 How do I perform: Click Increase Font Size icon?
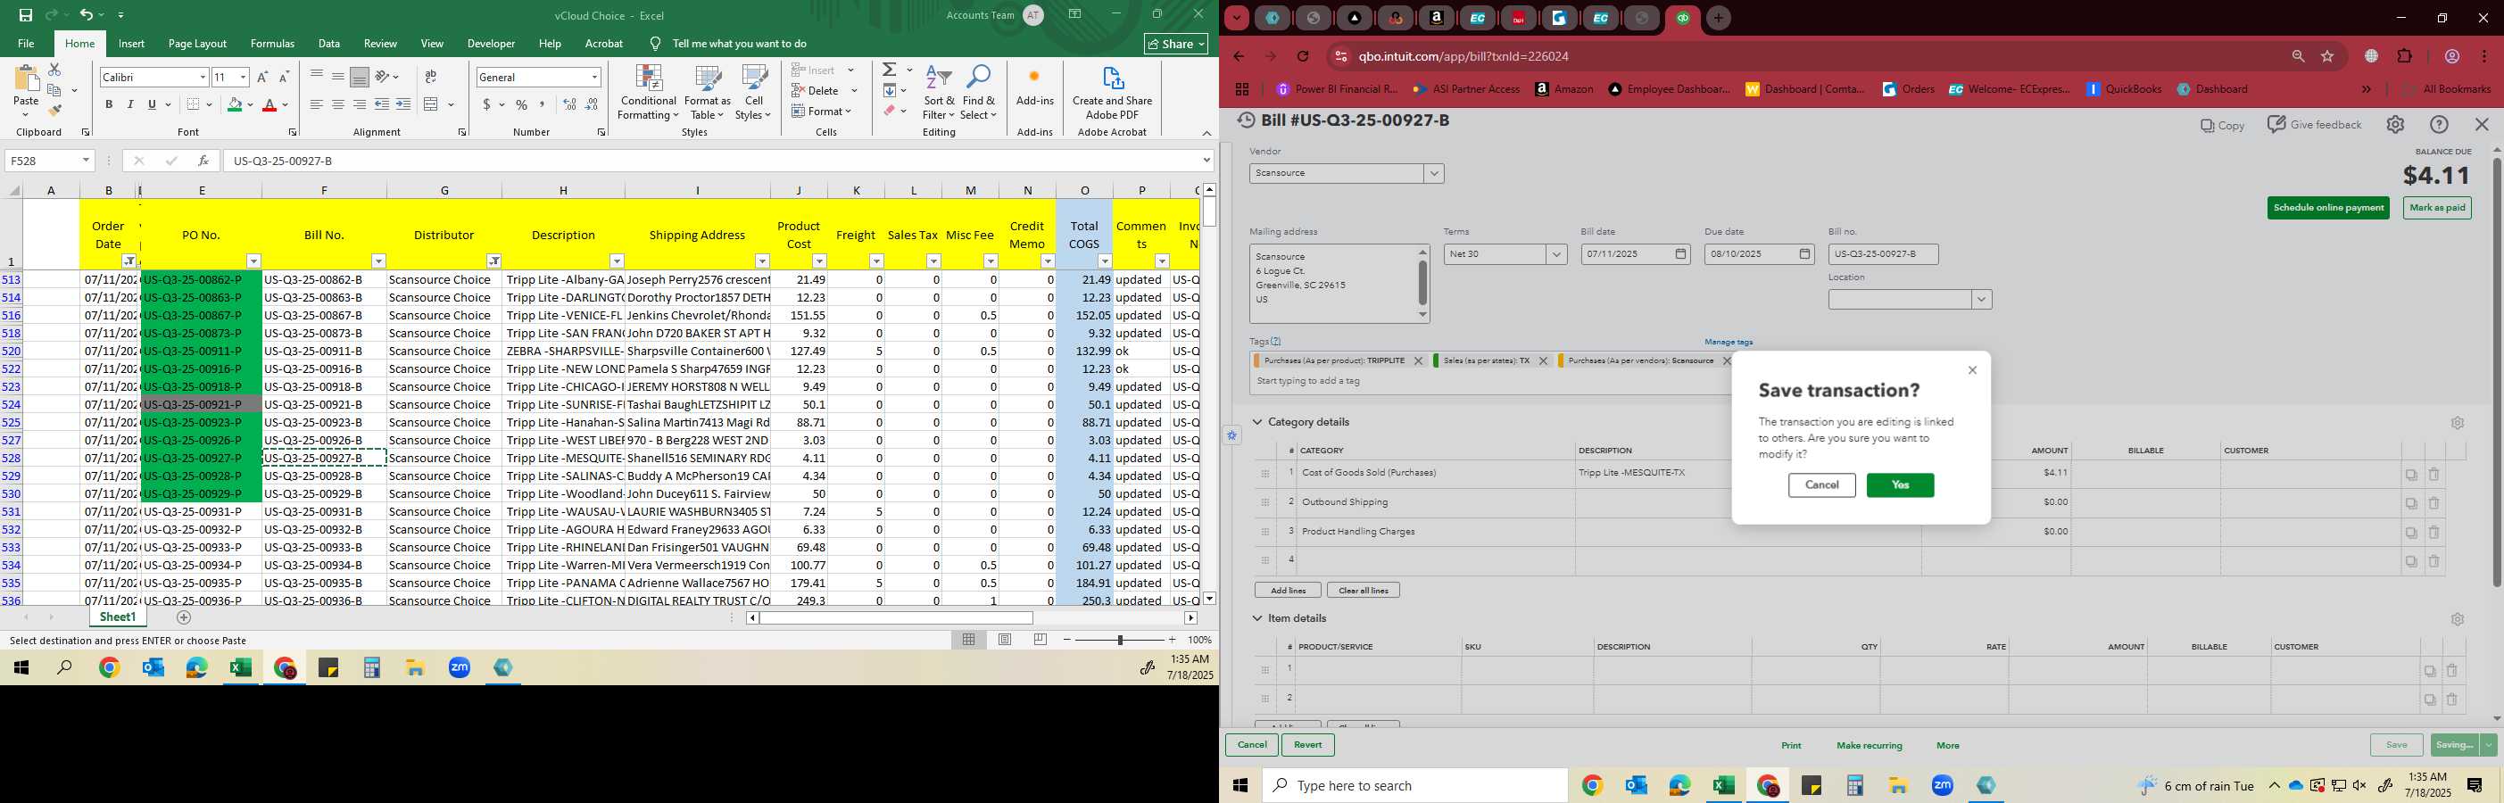pyautogui.click(x=261, y=77)
